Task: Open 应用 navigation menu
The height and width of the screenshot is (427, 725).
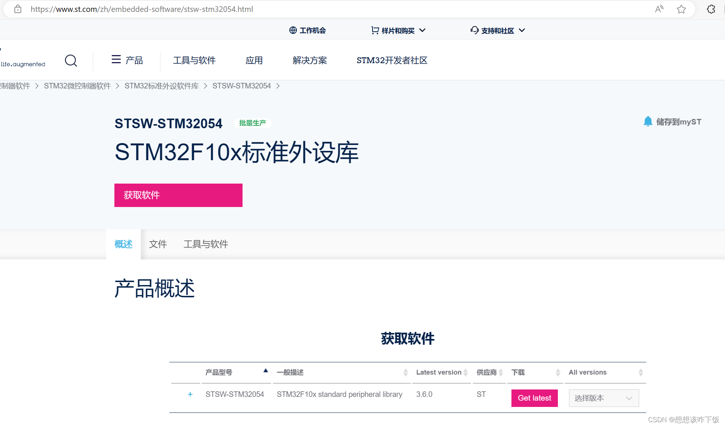Action: point(254,60)
